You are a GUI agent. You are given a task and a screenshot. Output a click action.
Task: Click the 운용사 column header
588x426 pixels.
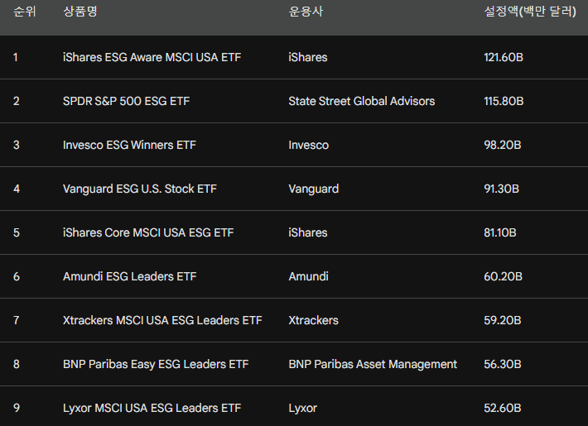(x=306, y=12)
